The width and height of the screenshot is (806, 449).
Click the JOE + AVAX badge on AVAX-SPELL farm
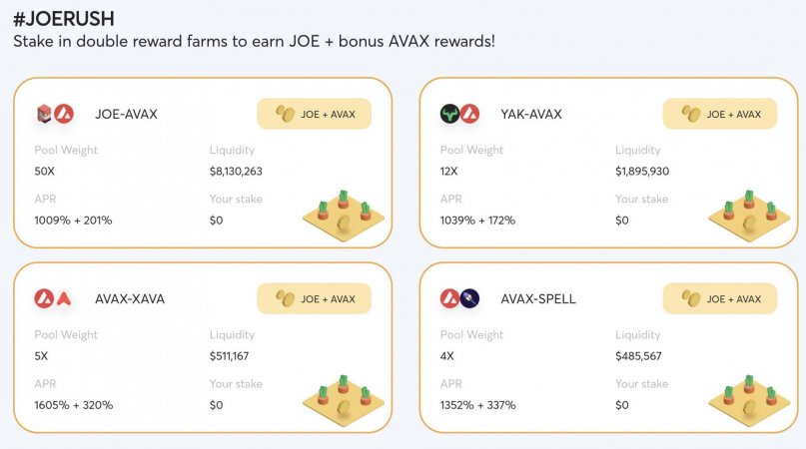(x=720, y=298)
